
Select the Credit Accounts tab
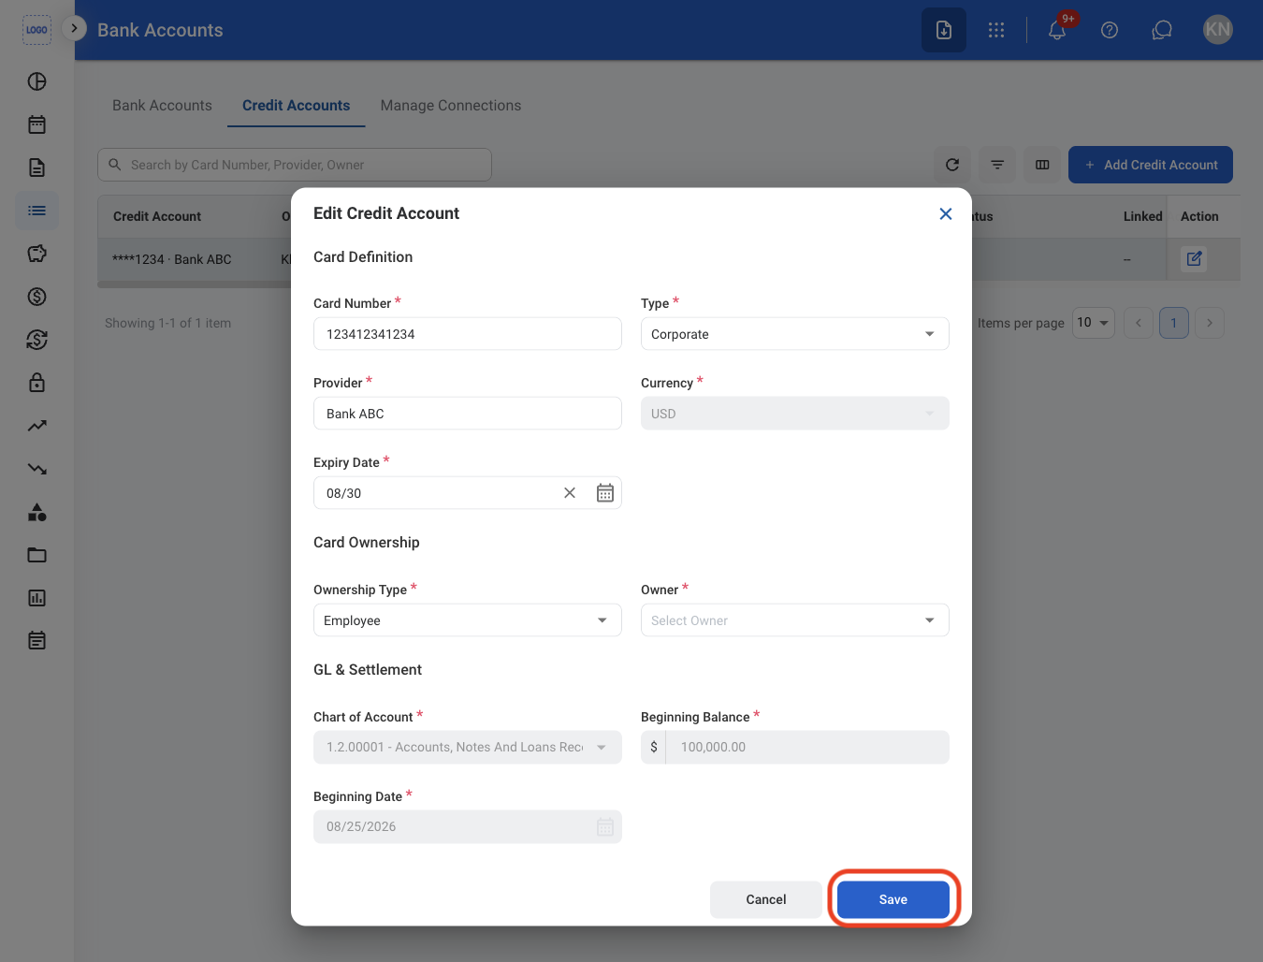(296, 106)
